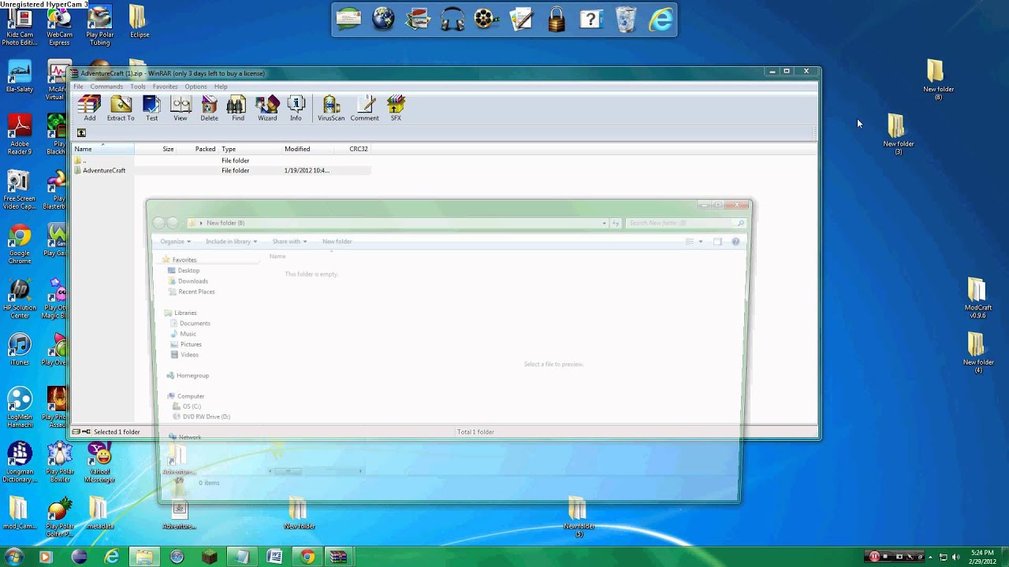Select the Yahoo! Messenger desktop icon
The image size is (1009, 567).
pyautogui.click(x=99, y=462)
